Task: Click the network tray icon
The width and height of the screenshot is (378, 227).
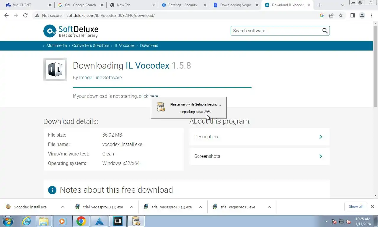Action: tap(341, 221)
